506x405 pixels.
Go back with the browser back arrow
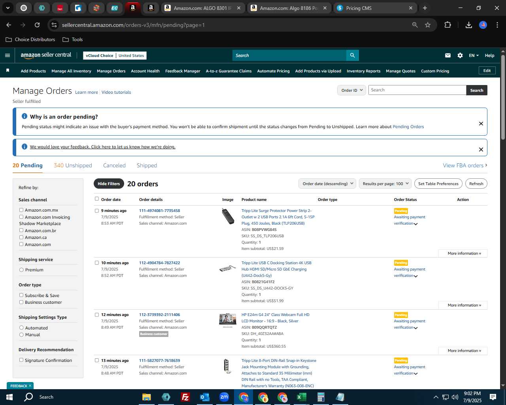[x=9, y=25]
